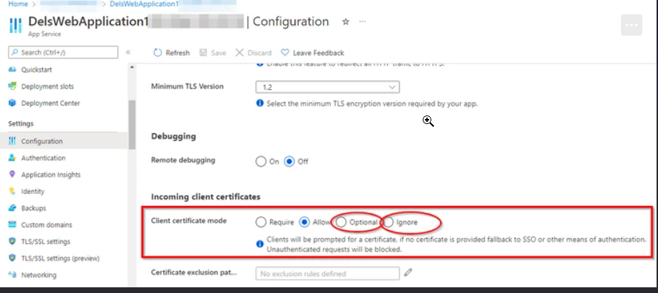Click the Deployment slots icon

pyautogui.click(x=12, y=86)
